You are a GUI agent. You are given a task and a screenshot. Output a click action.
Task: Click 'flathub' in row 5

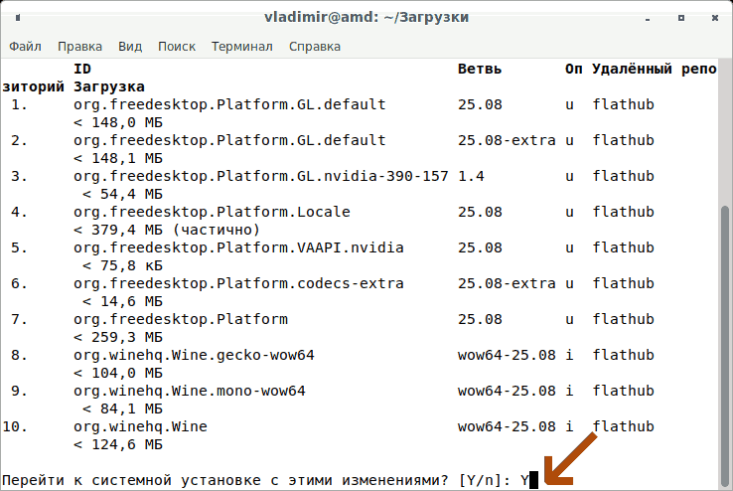623,247
